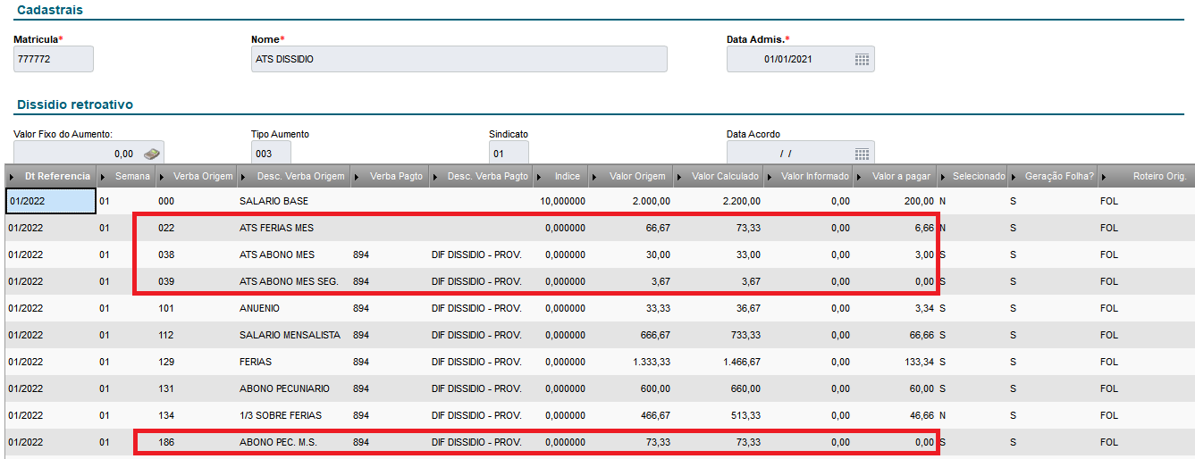Click the Sindicato field showing 01
Viewport: 1195px width, 459px height.
[x=509, y=154]
